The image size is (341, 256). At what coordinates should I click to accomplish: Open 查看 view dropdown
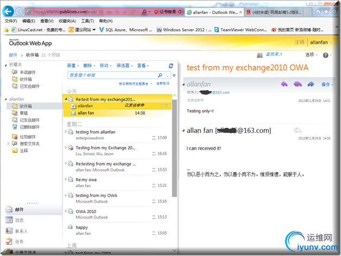pyautogui.click(x=143, y=66)
